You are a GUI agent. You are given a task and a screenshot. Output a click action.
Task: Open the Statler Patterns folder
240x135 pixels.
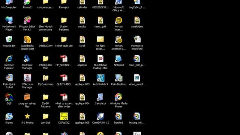coord(64,20)
